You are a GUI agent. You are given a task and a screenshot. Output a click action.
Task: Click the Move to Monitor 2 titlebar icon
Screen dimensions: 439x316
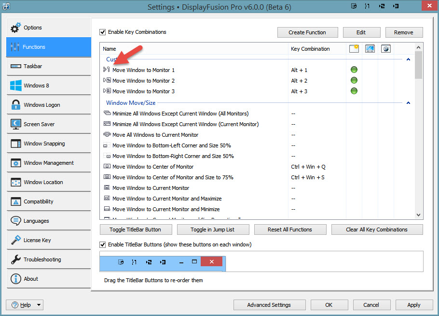382,6
